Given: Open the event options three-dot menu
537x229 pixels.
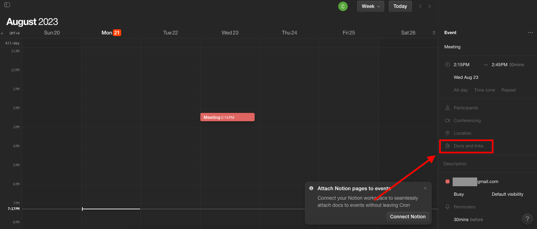Looking at the screenshot, I should point(531,32).
